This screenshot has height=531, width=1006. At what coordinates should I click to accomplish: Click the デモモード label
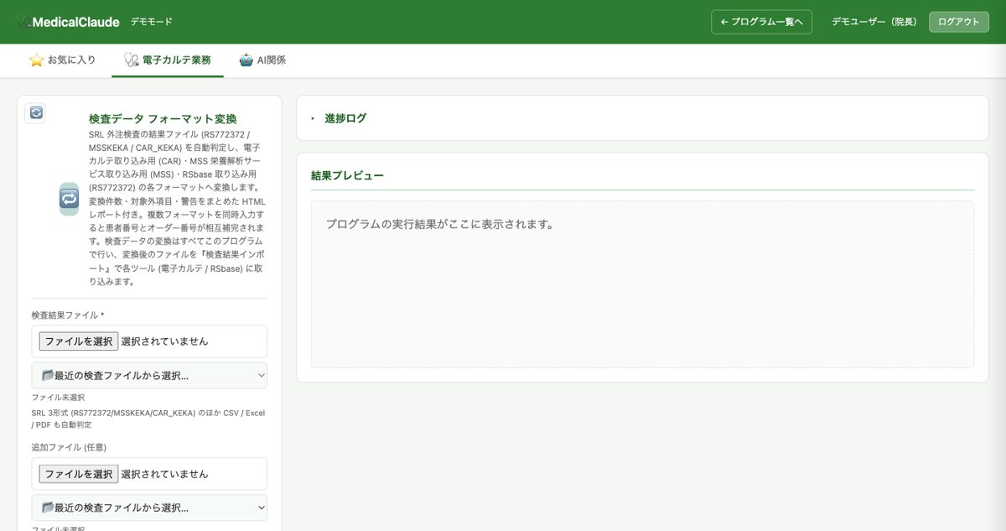[x=152, y=22]
